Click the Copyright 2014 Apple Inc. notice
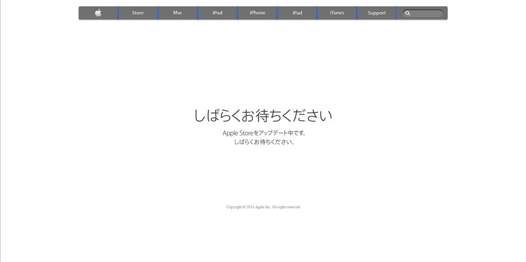This screenshot has height=262, width=526. [x=263, y=207]
